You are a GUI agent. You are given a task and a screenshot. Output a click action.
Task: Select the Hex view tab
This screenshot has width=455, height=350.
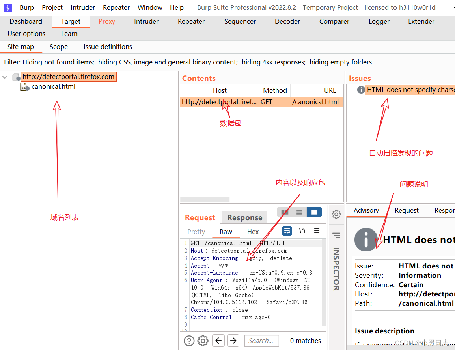[253, 232]
